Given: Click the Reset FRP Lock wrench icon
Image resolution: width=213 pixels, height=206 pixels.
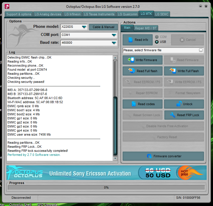Looking at the screenshot, I should [x=173, y=115].
